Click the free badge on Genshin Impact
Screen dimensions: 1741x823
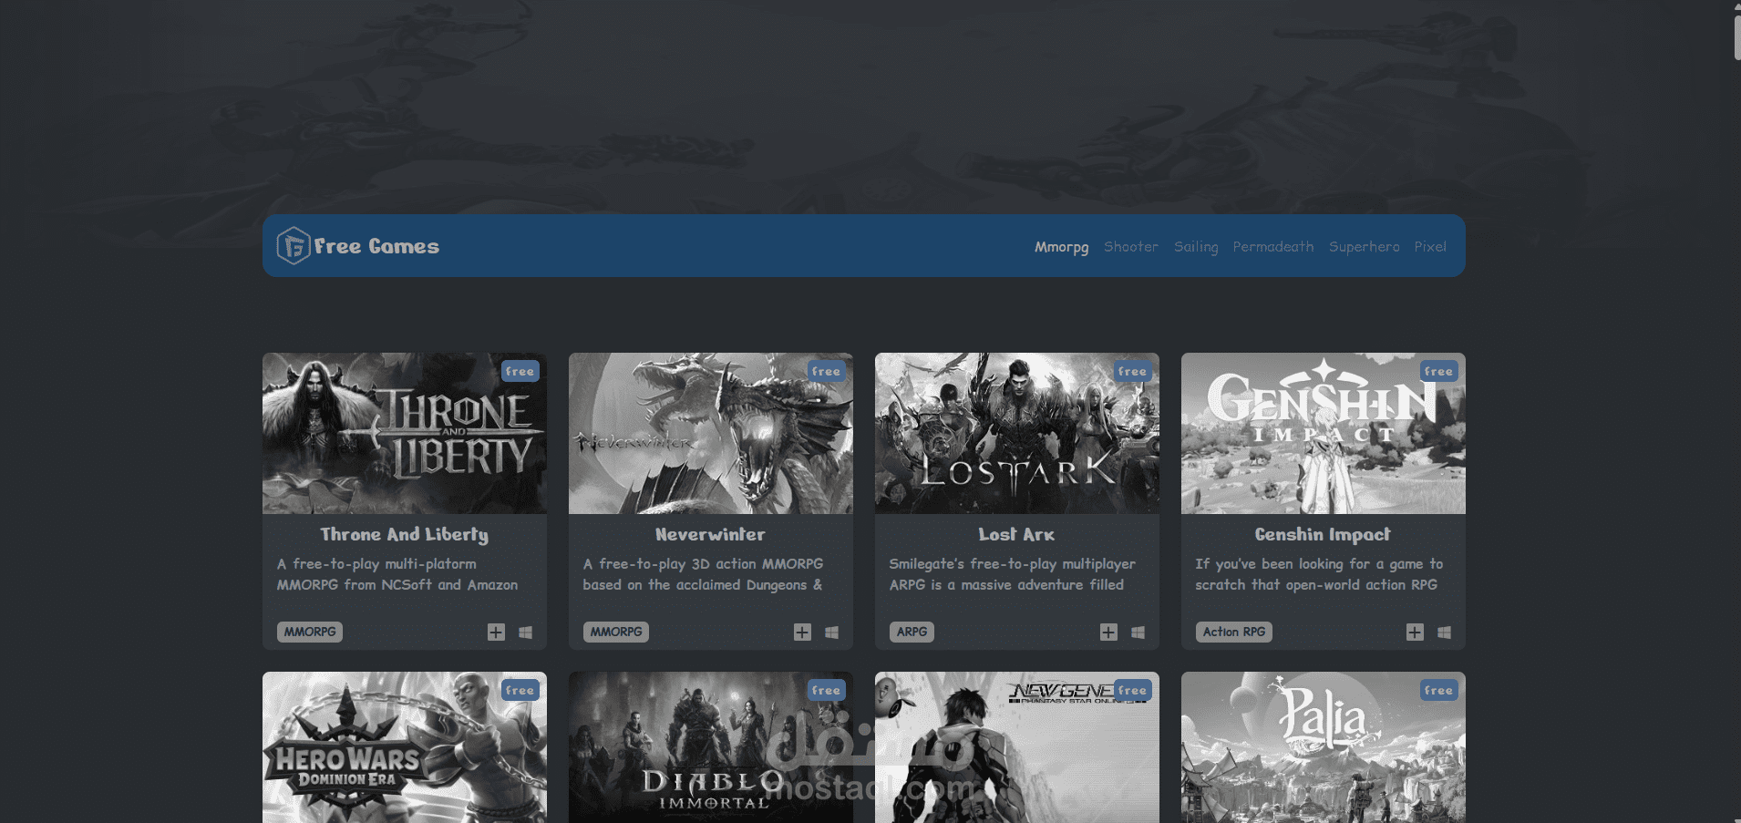tap(1439, 371)
